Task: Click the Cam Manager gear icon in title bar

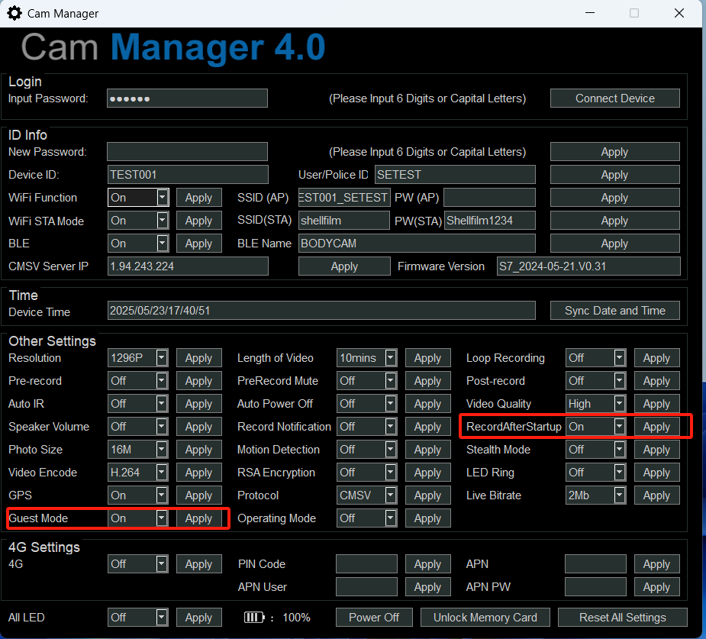Action: [x=15, y=14]
